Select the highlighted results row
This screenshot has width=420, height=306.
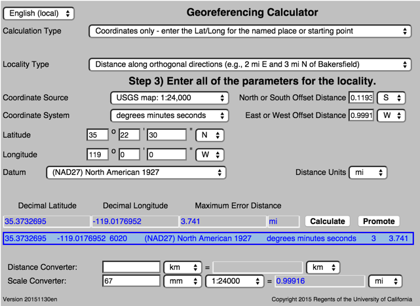[208, 239]
